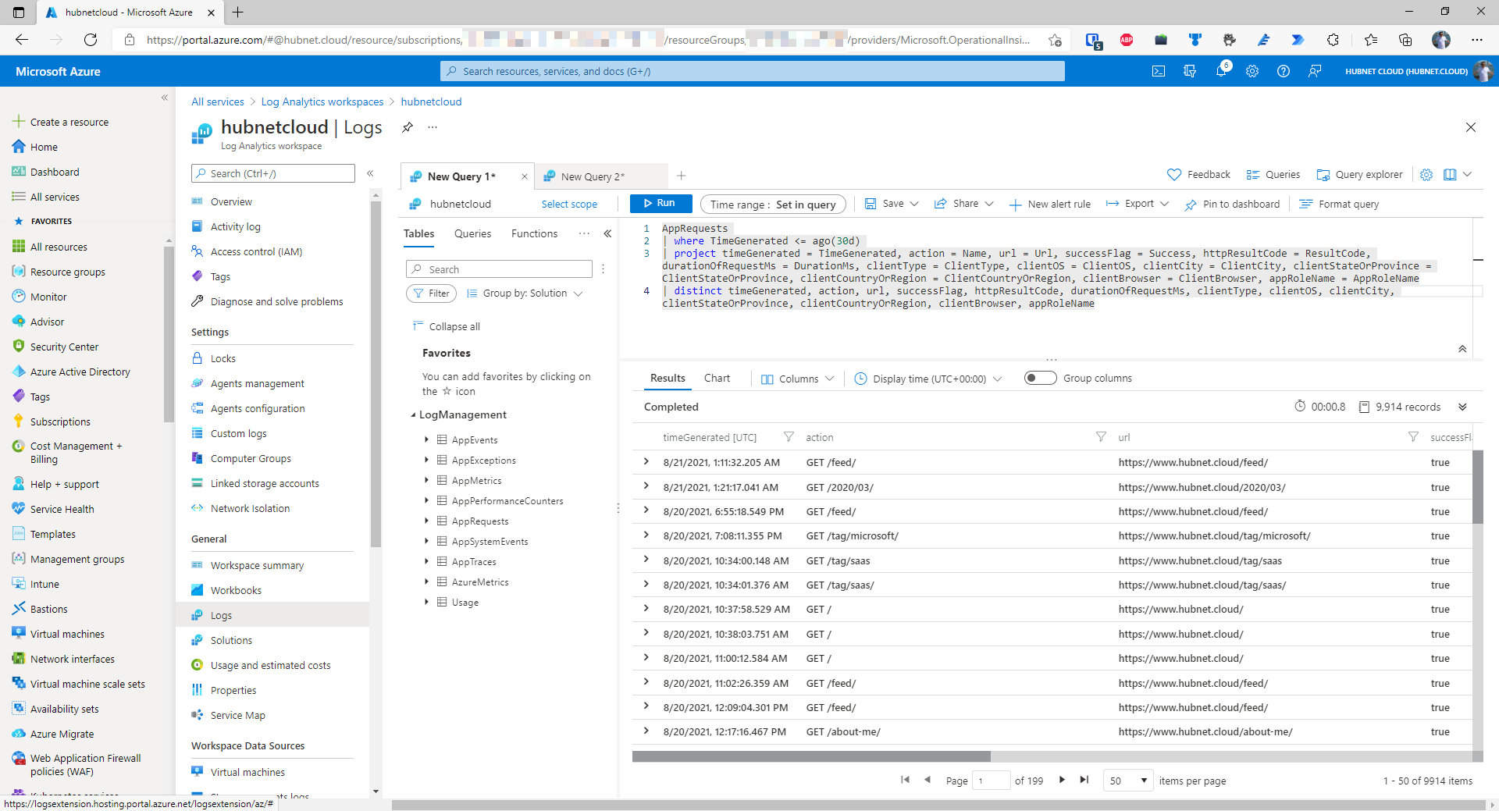The image size is (1499, 811).
Task: Click the Logs more options ellipsis
Action: pyautogui.click(x=433, y=127)
